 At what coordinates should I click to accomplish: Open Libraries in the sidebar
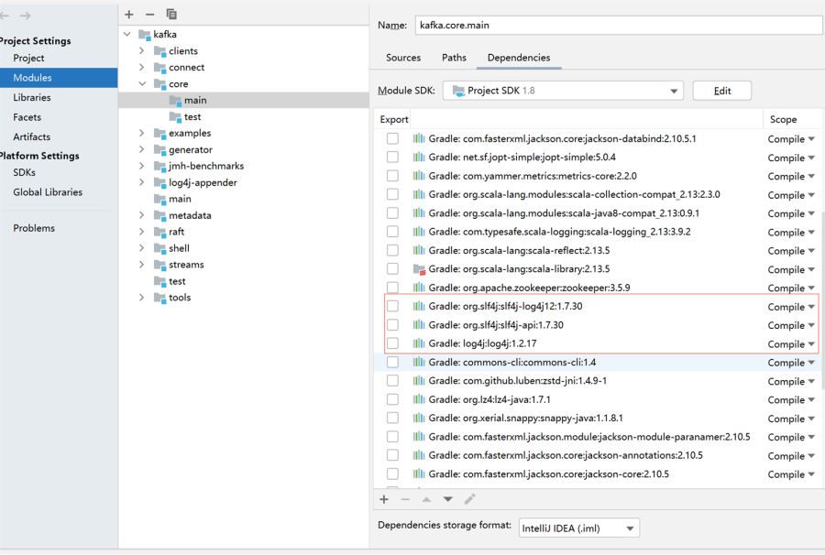31,98
